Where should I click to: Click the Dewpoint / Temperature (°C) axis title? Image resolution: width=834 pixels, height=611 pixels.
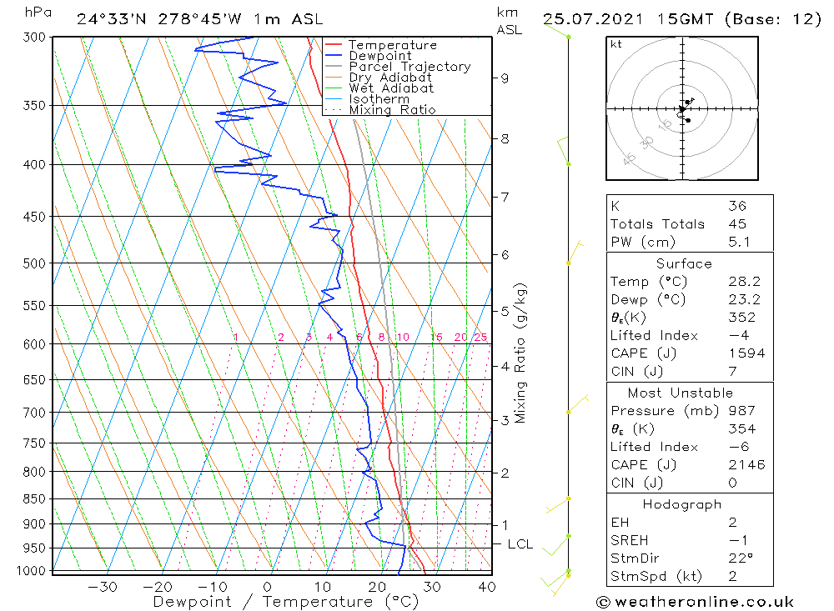[286, 602]
